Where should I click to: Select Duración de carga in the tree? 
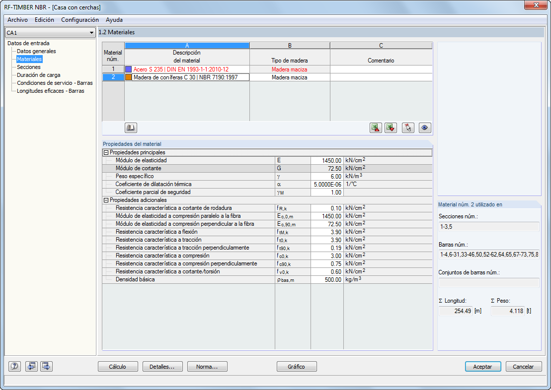pos(38,75)
